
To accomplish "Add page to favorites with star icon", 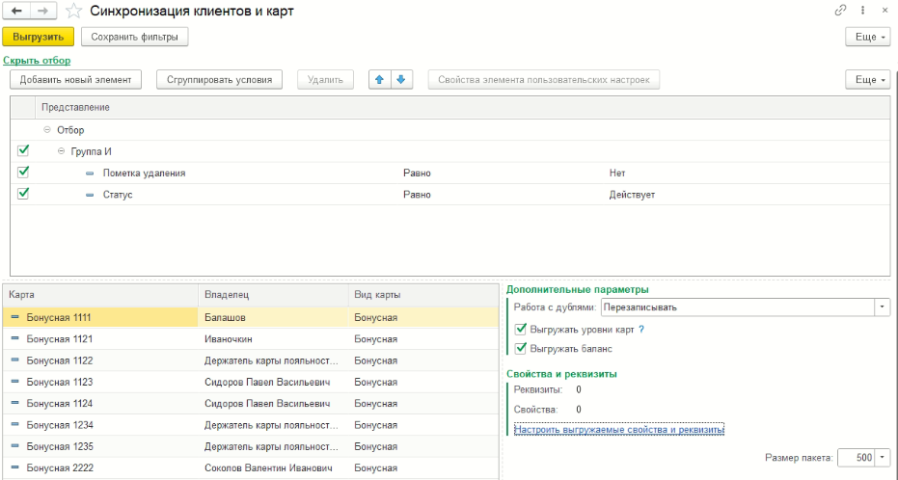I will [x=73, y=12].
